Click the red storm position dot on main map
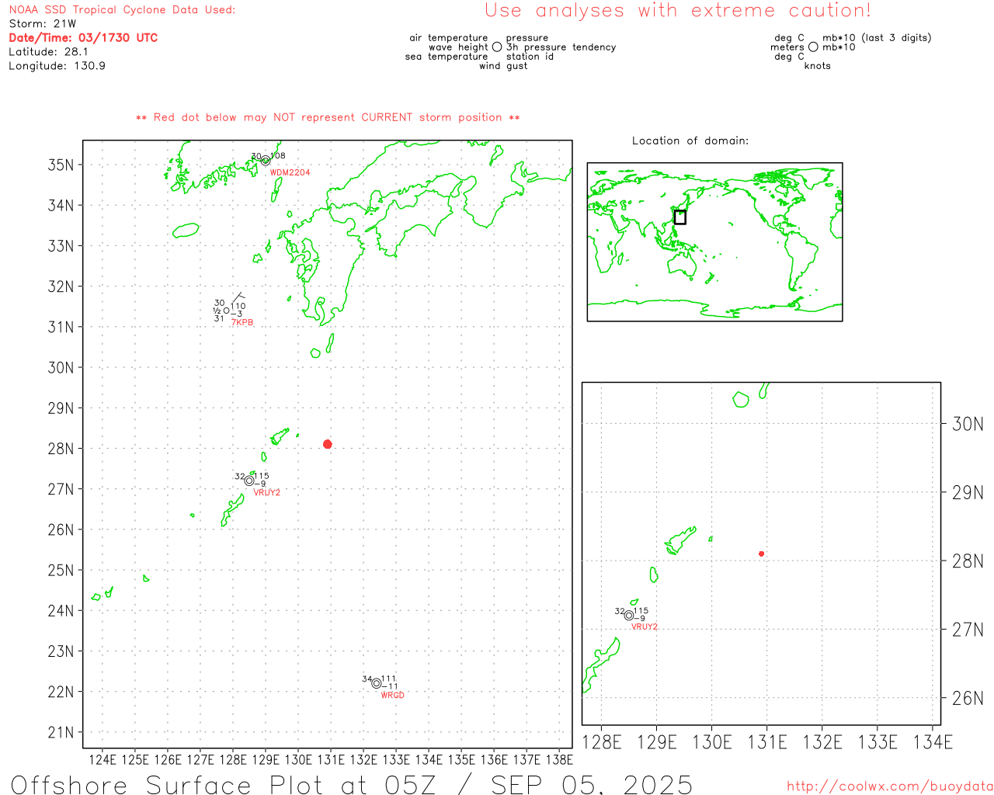Image resolution: width=994 pixels, height=795 pixels. (x=327, y=444)
